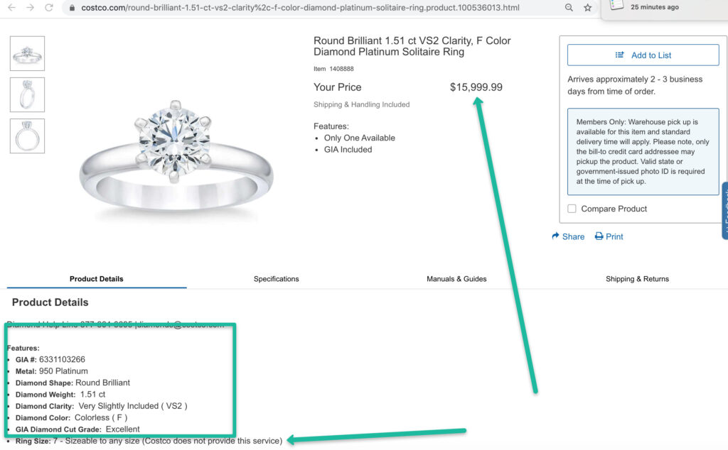Select the second ring side-view thumbnail
This screenshot has width=728, height=450.
tap(27, 94)
